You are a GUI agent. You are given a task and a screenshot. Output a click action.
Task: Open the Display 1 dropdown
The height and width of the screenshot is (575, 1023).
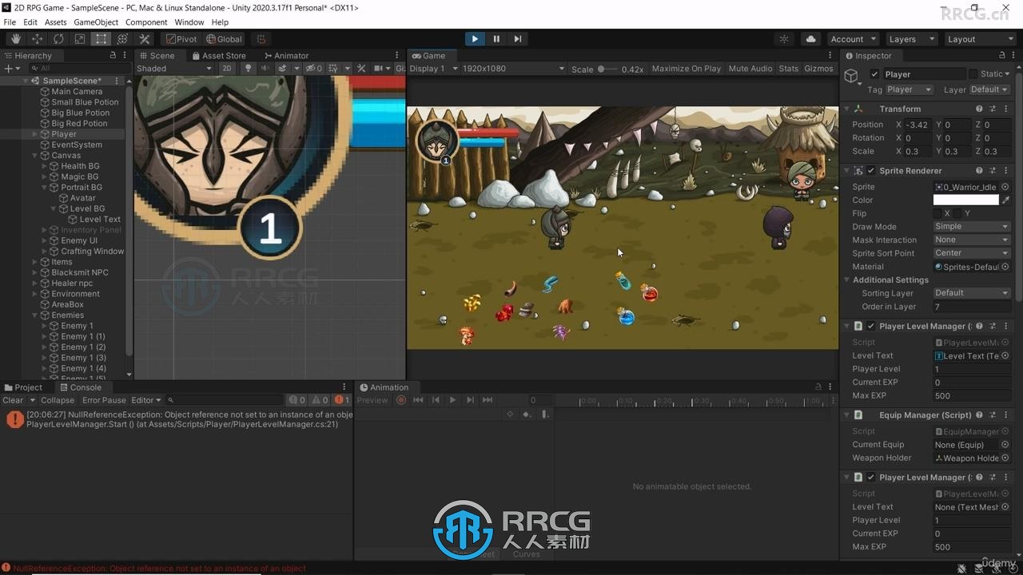[x=434, y=69]
